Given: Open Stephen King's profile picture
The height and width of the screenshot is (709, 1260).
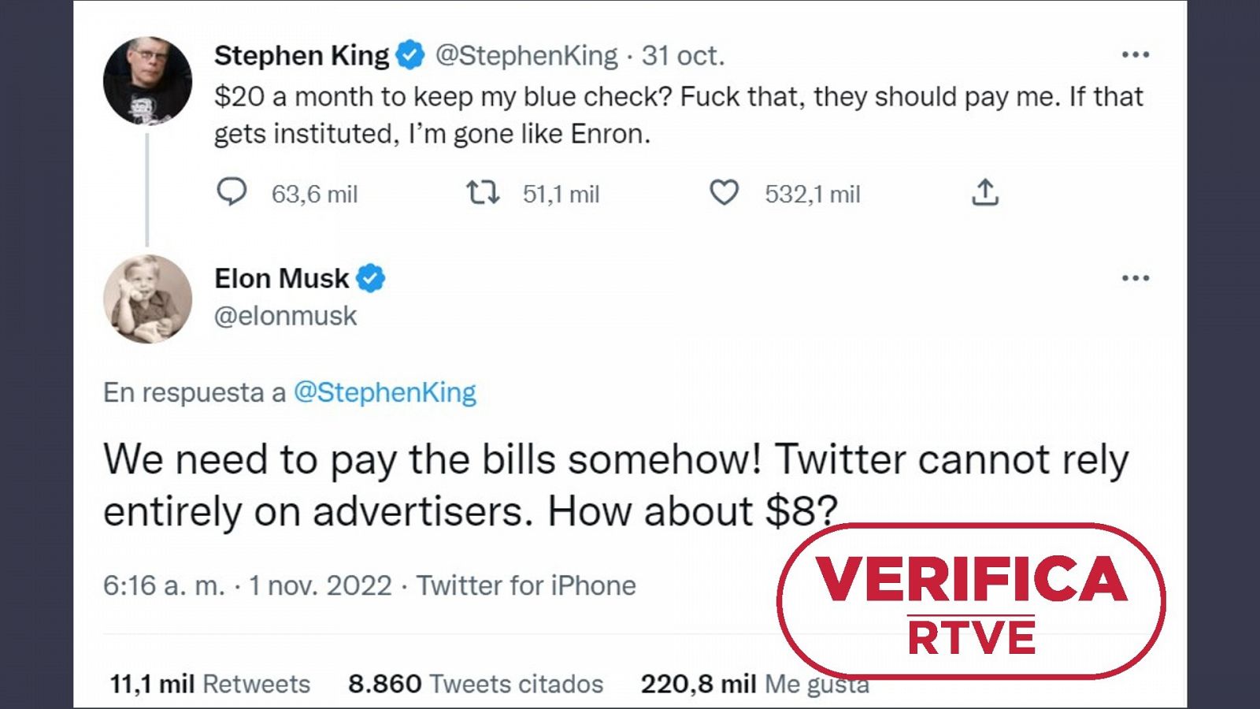Looking at the screenshot, I should pos(147,80).
